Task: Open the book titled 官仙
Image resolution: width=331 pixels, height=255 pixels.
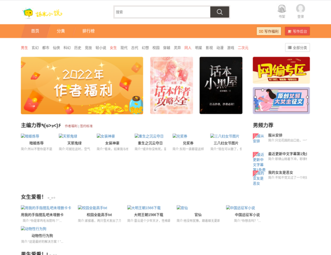Action: point(198,215)
